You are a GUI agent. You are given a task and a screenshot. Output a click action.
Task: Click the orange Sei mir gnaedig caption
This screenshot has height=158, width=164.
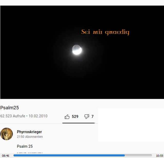105,32
